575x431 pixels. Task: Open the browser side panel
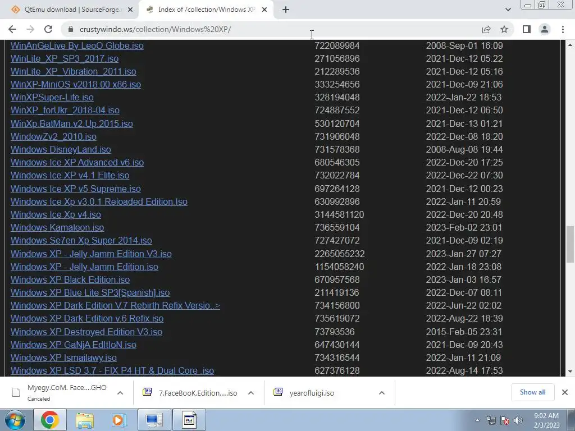coord(527,29)
